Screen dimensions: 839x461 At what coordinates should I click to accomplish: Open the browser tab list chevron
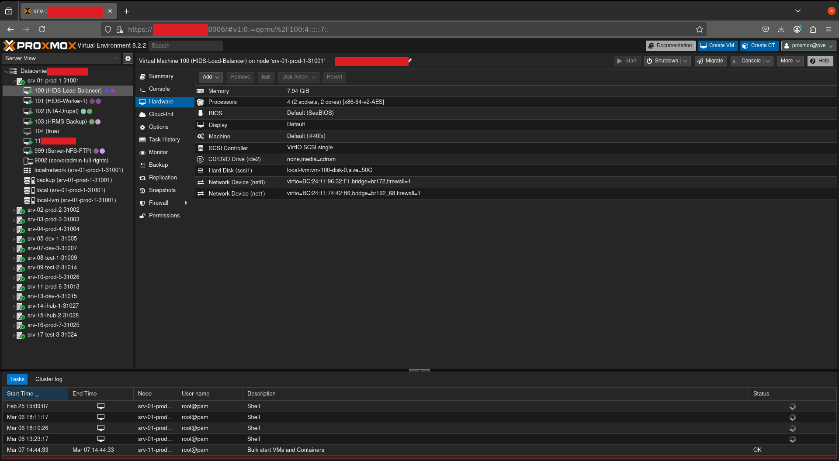point(798,11)
